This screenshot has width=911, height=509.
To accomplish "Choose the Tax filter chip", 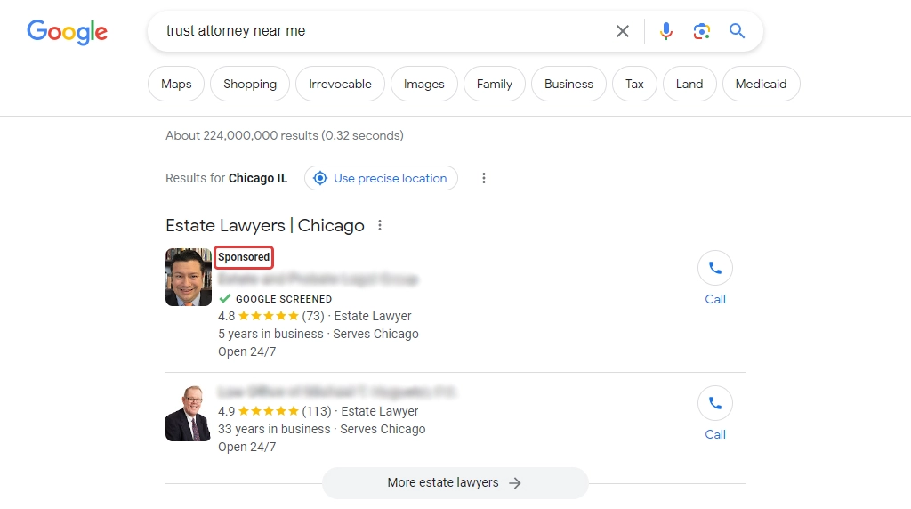I will (x=634, y=84).
